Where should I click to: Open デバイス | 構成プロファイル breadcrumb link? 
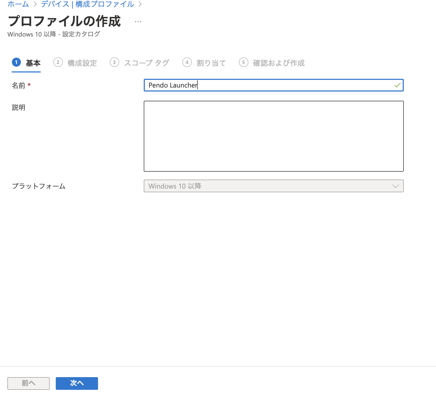pyautogui.click(x=87, y=4)
